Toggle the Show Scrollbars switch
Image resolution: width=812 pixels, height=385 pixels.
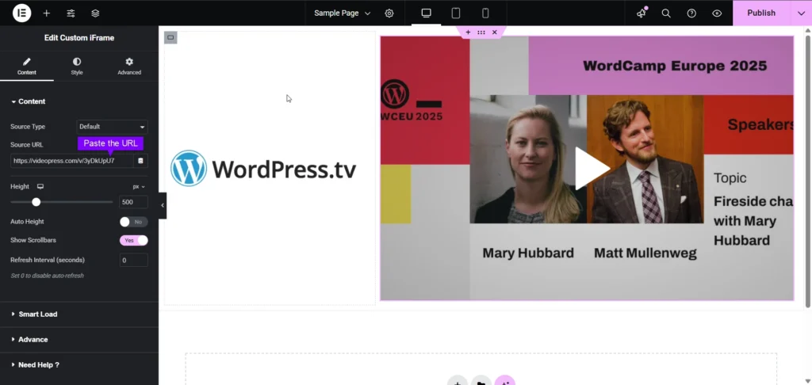[133, 241]
